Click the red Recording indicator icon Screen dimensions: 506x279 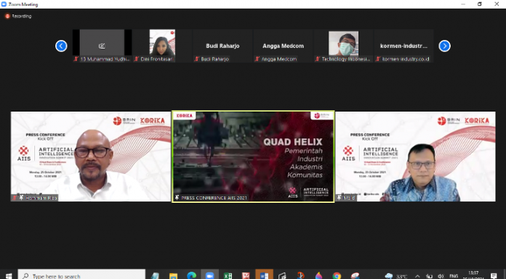tap(7, 16)
